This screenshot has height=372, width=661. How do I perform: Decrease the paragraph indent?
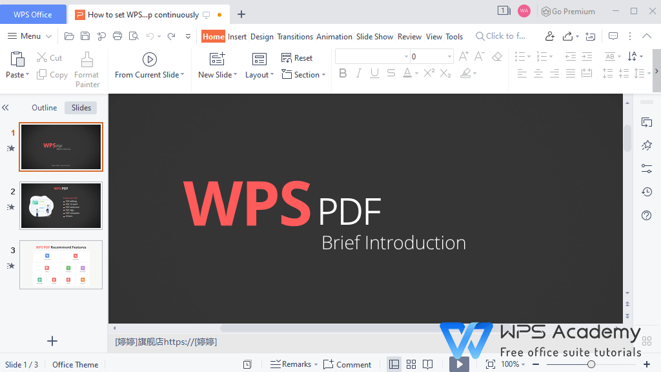pyautogui.click(x=571, y=56)
